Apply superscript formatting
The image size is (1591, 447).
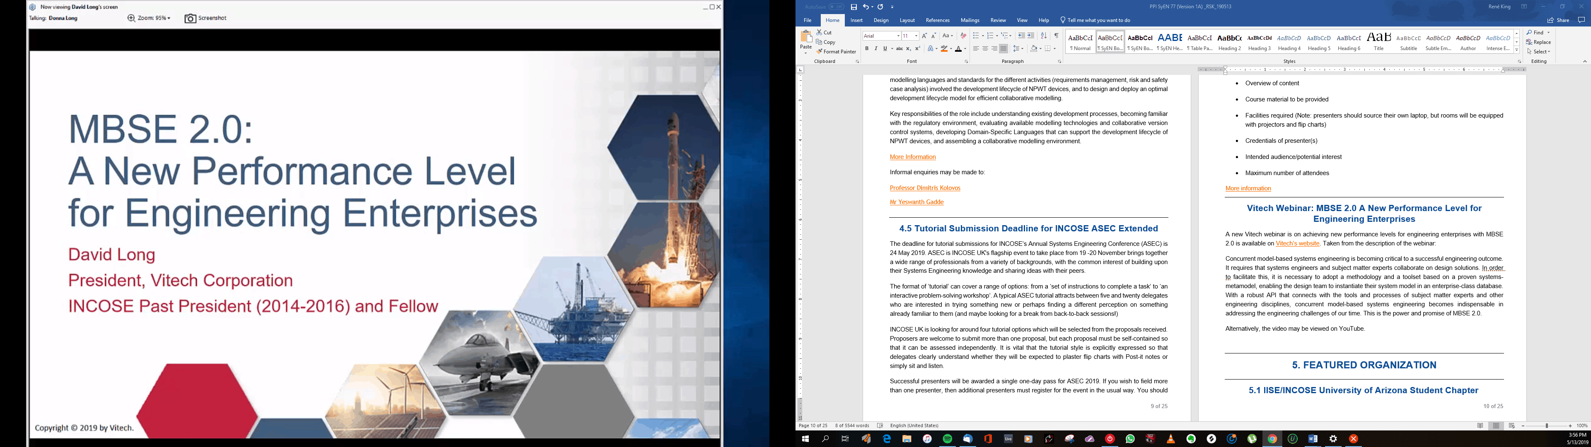917,49
